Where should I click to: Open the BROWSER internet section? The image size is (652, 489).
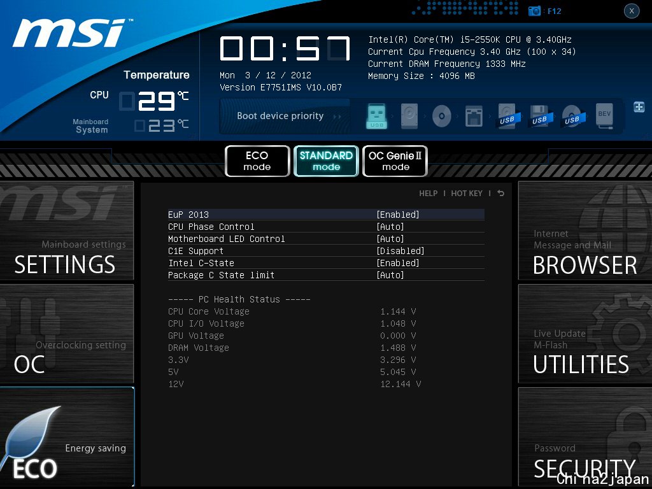click(x=585, y=230)
